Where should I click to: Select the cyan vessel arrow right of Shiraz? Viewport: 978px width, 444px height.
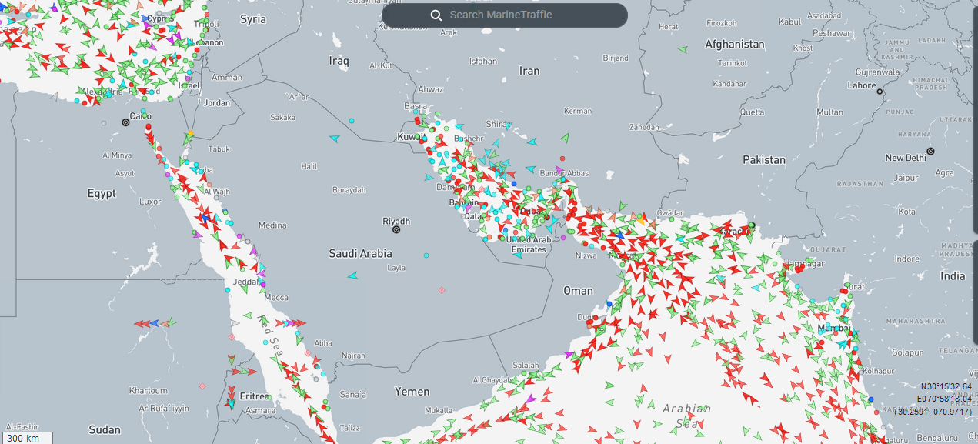click(532, 142)
